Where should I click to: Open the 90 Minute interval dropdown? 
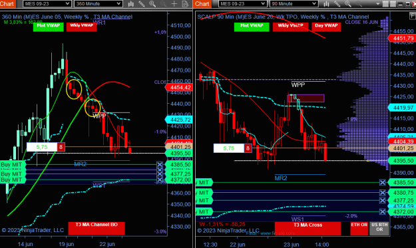click(294, 4)
